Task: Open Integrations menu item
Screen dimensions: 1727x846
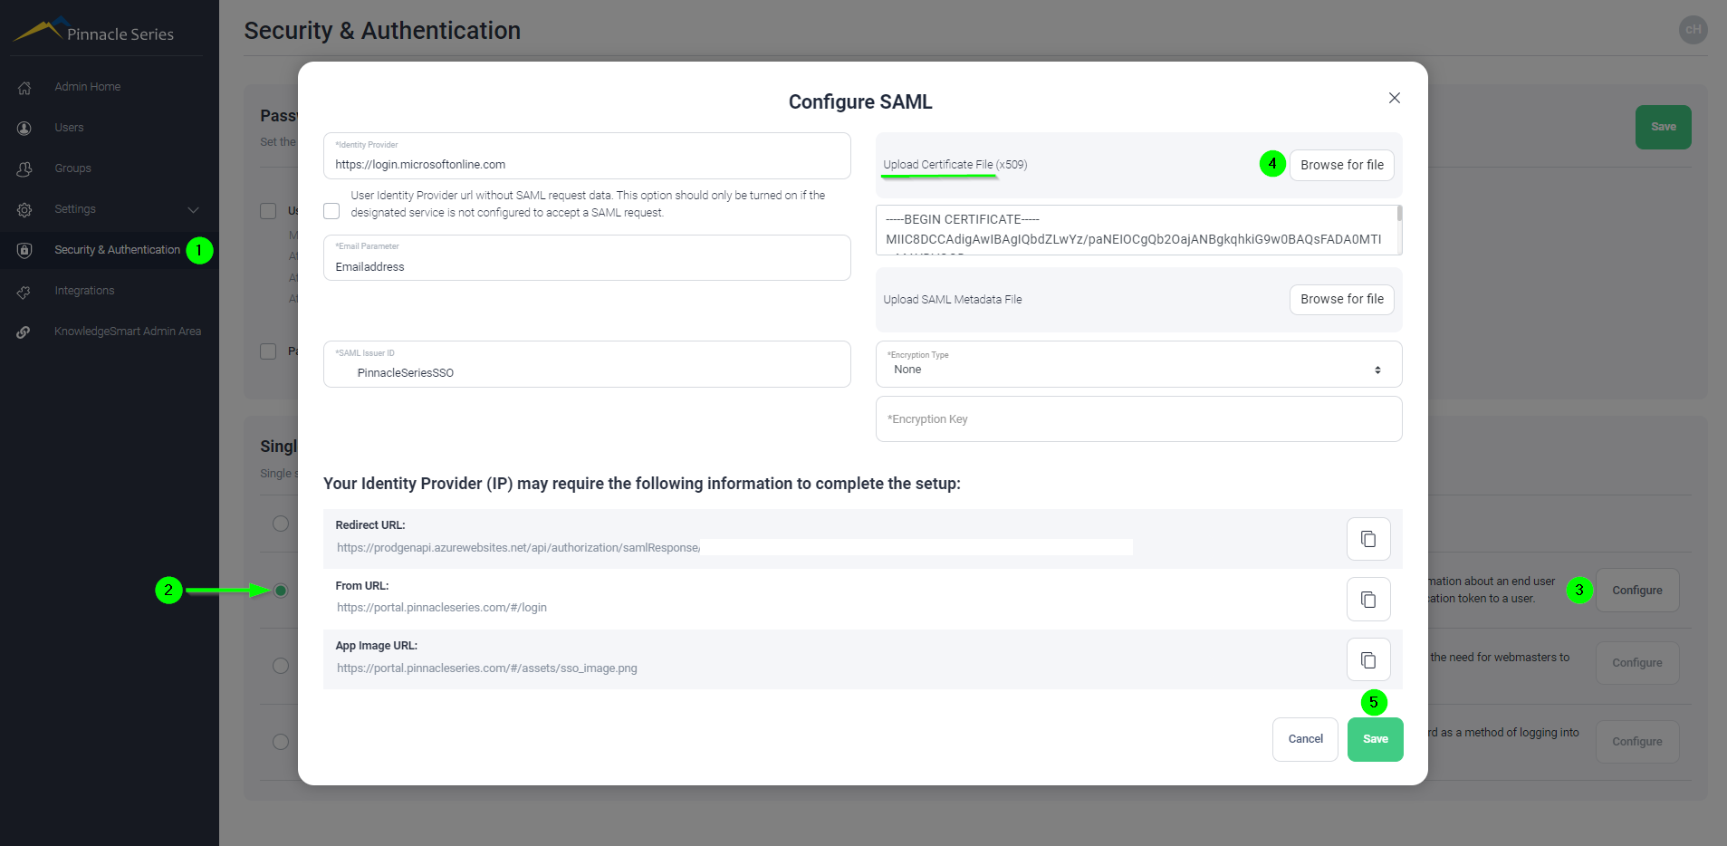Action: (84, 291)
